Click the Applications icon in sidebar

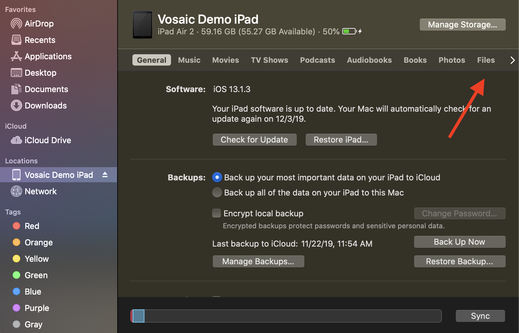coord(16,56)
